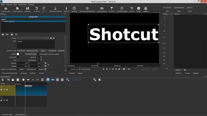This screenshot has width=207, height=116.
Task: Open Ключевые кадры stopwatch icon
Action: pyautogui.click(x=122, y=8)
